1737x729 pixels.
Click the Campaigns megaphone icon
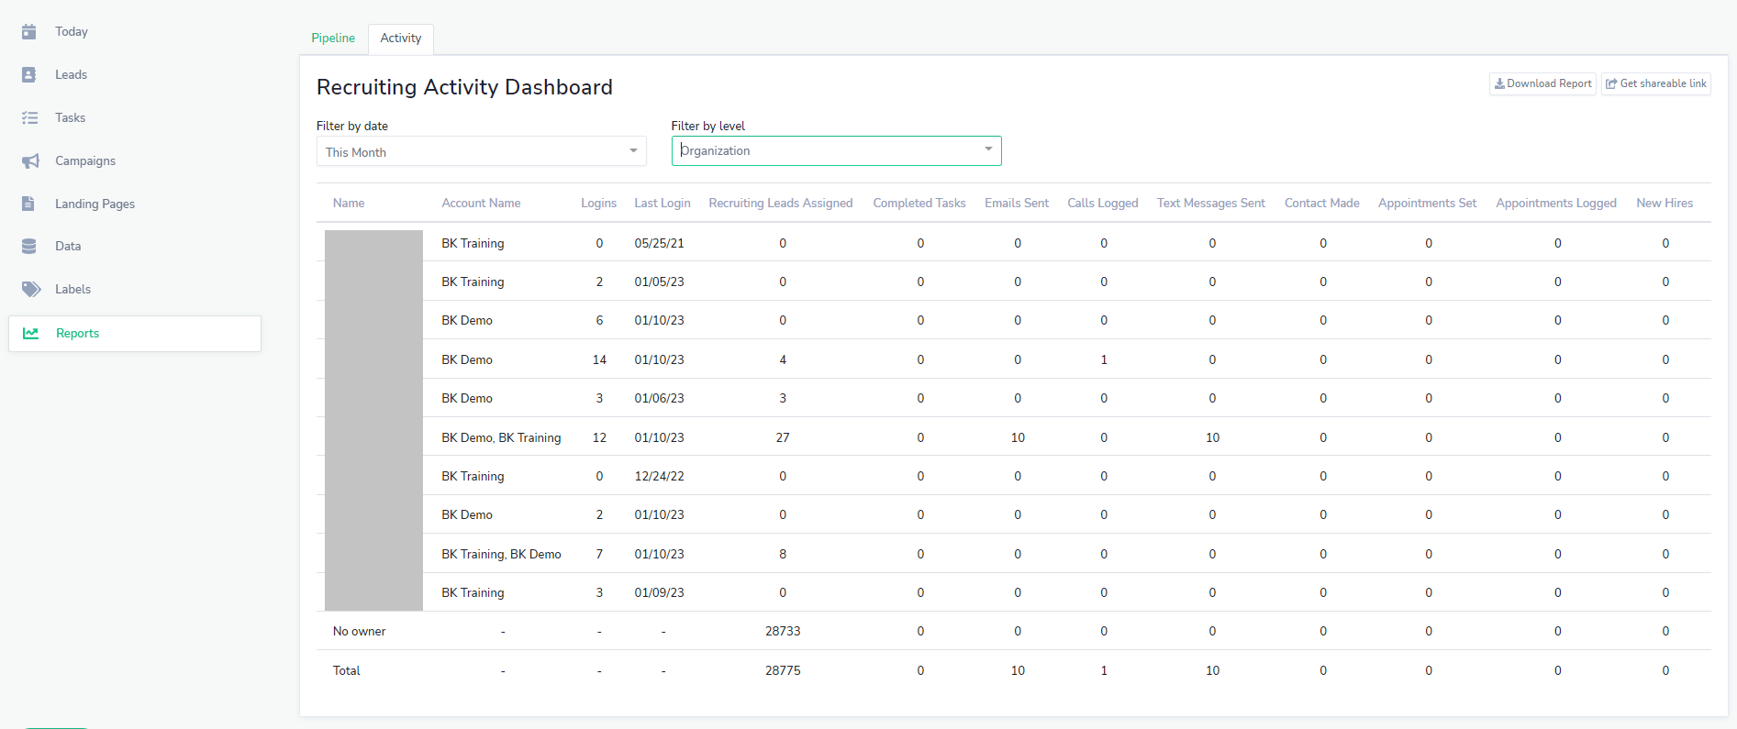point(30,160)
